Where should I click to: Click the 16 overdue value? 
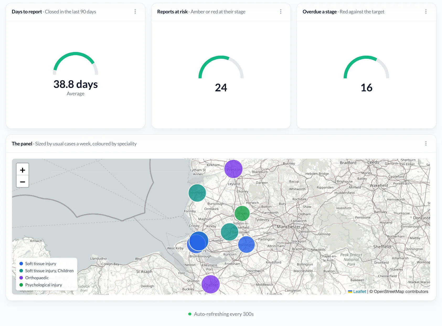[x=366, y=88]
